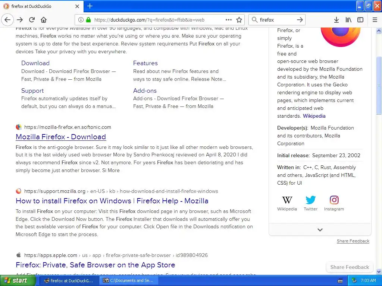Click the green padlock security icon

[88, 20]
